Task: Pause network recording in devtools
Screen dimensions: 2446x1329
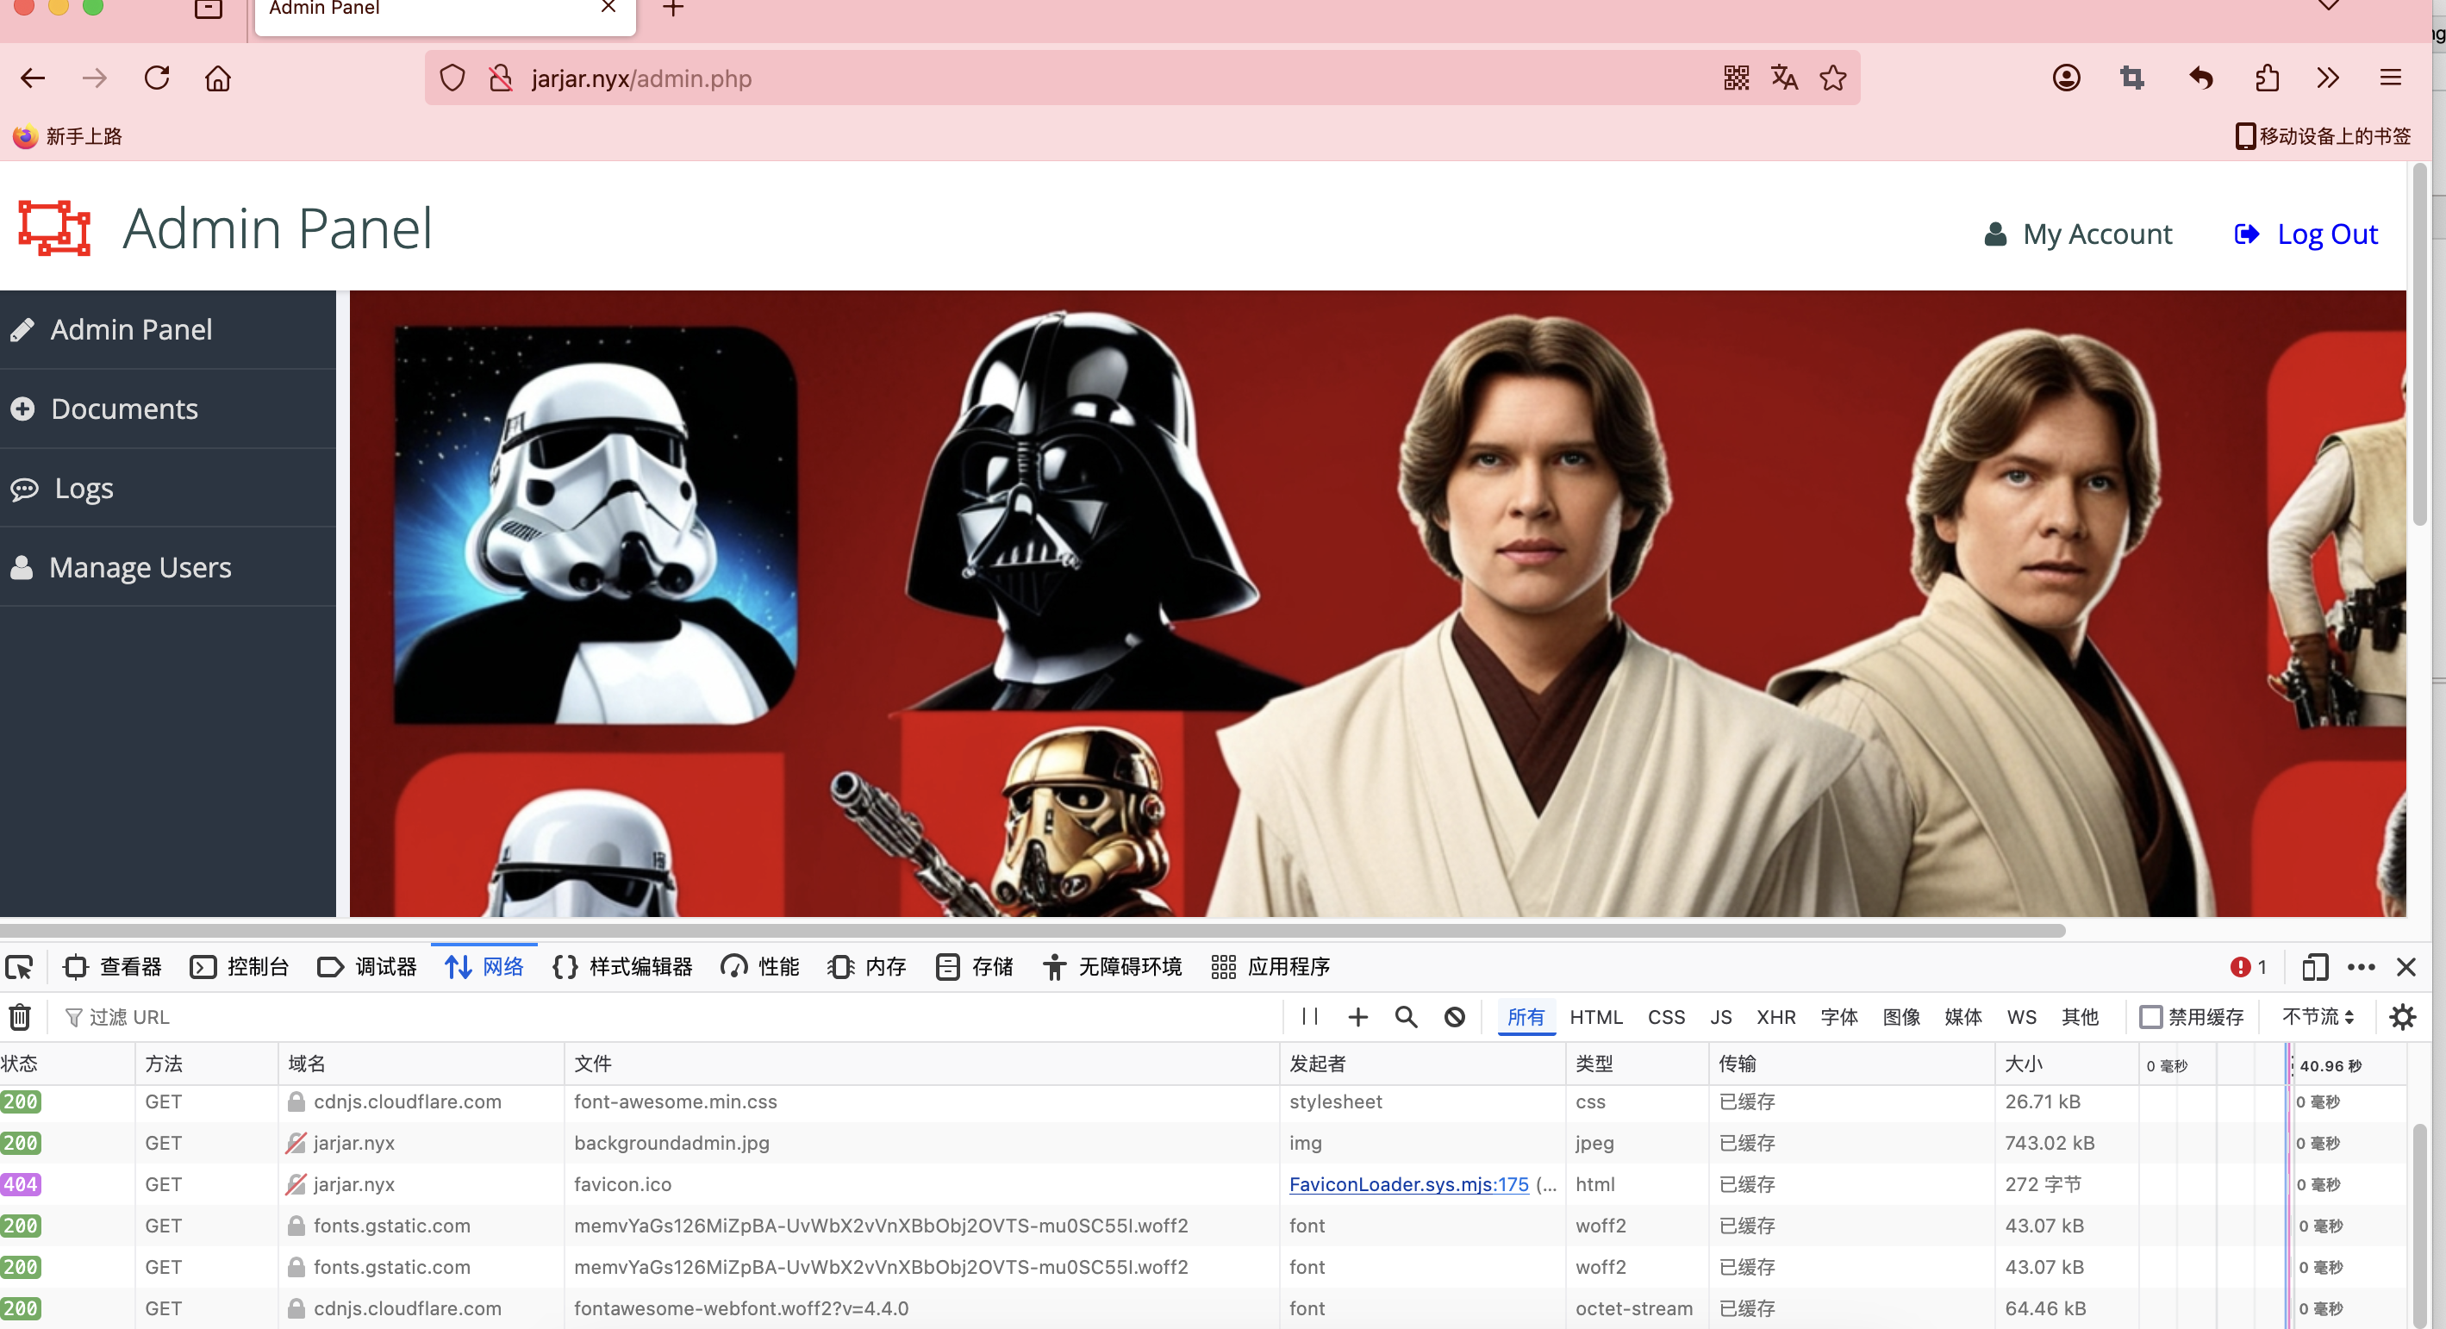Action: click(1309, 1018)
